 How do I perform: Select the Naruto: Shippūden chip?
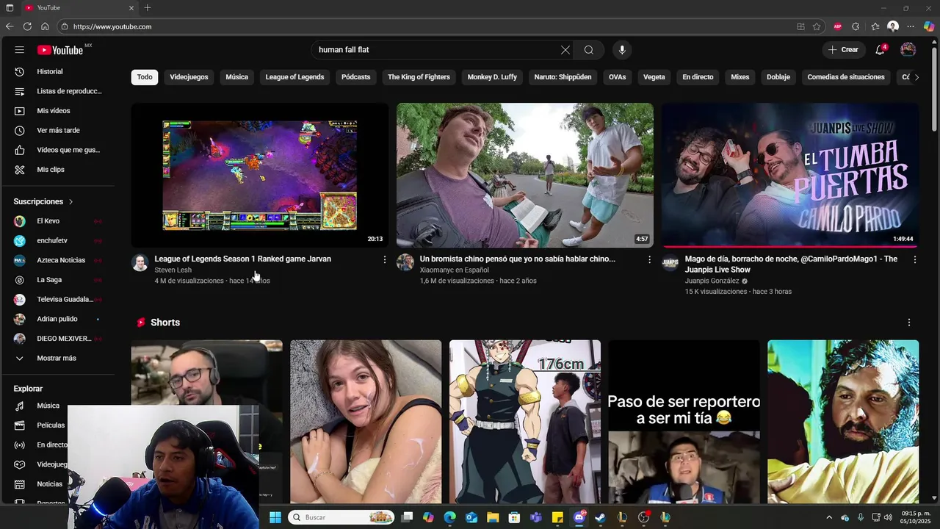click(563, 77)
